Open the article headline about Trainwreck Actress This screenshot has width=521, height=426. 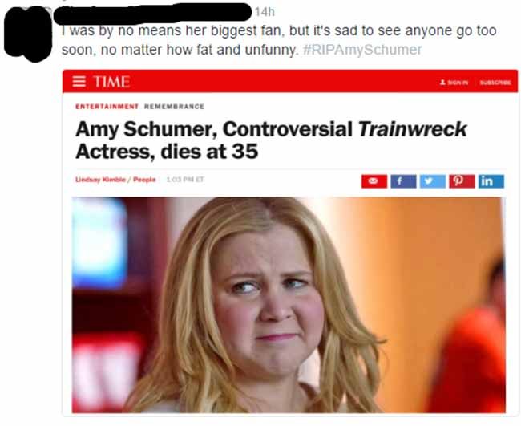(271, 140)
